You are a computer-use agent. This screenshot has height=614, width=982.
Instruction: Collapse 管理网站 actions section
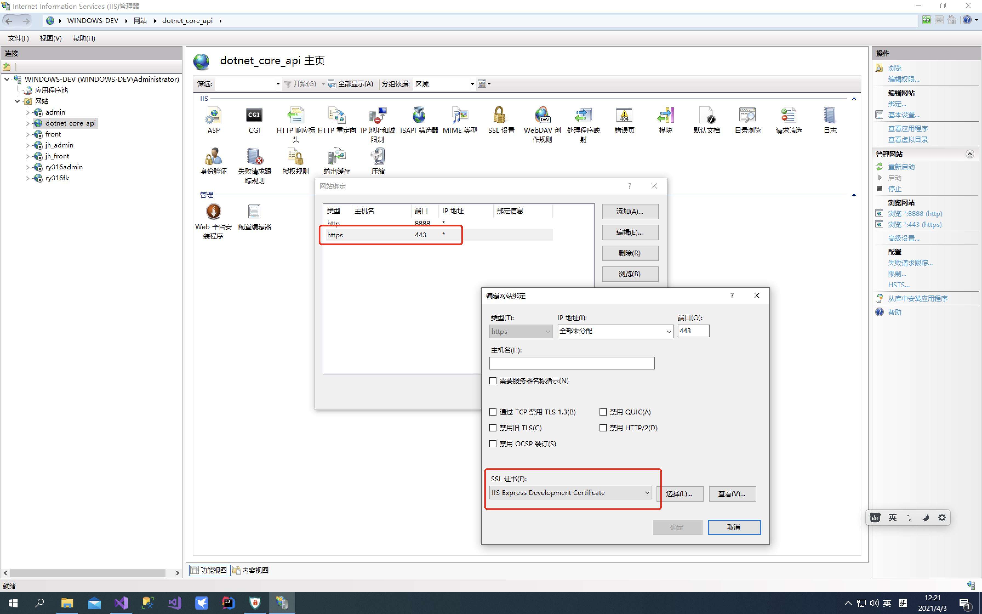pos(970,154)
